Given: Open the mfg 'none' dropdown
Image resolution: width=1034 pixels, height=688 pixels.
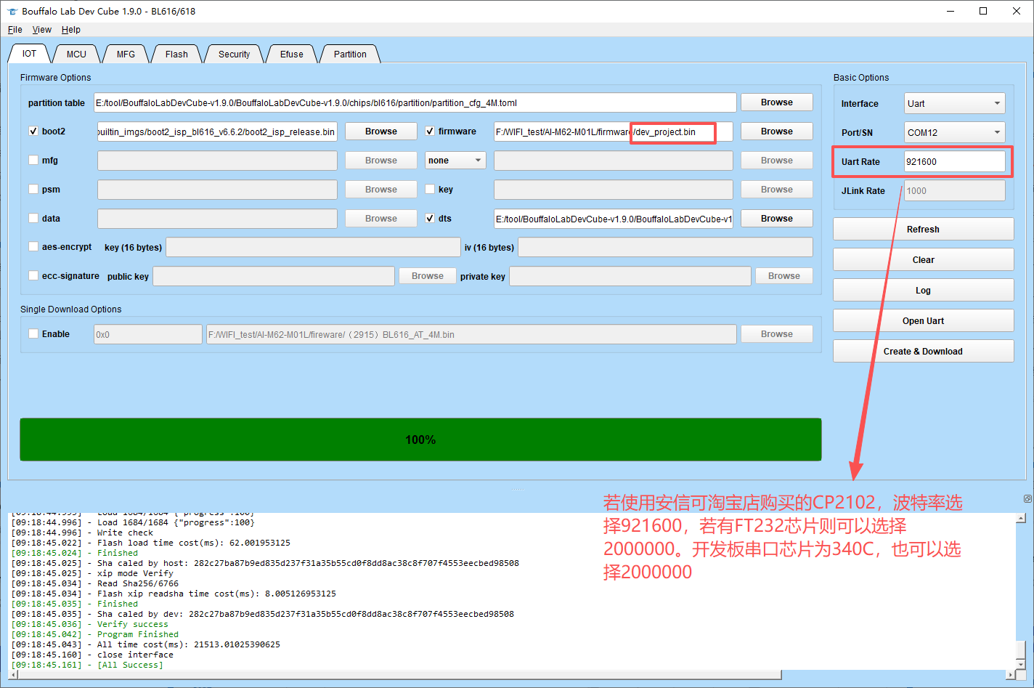Looking at the screenshot, I should click(x=455, y=161).
